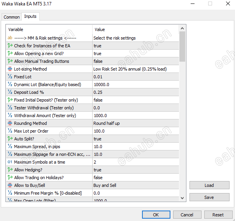The width and height of the screenshot is (235, 221).
Task: Click the enum icon beside Allow to Buy/Sell
Action: (x=10, y=185)
